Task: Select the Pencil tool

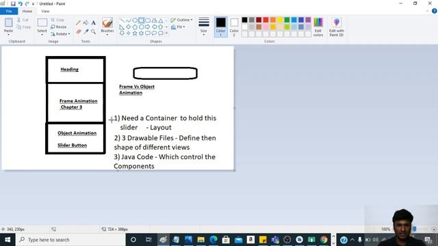Action: tap(78, 23)
